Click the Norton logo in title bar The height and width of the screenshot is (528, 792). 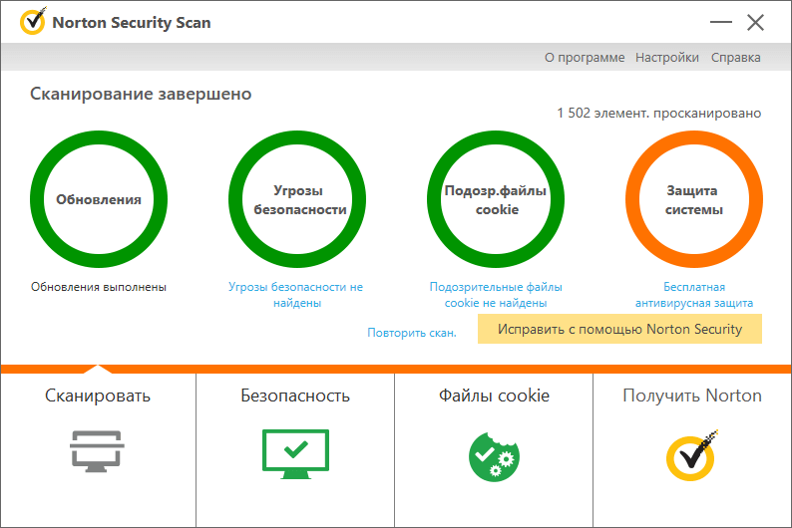click(x=32, y=22)
